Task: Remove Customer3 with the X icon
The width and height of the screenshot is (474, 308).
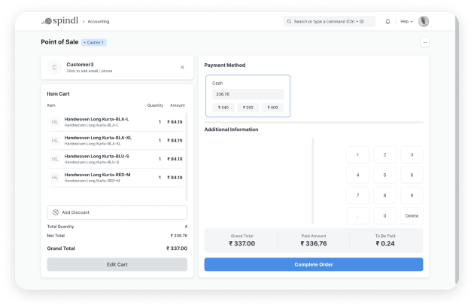Action: pyautogui.click(x=182, y=68)
